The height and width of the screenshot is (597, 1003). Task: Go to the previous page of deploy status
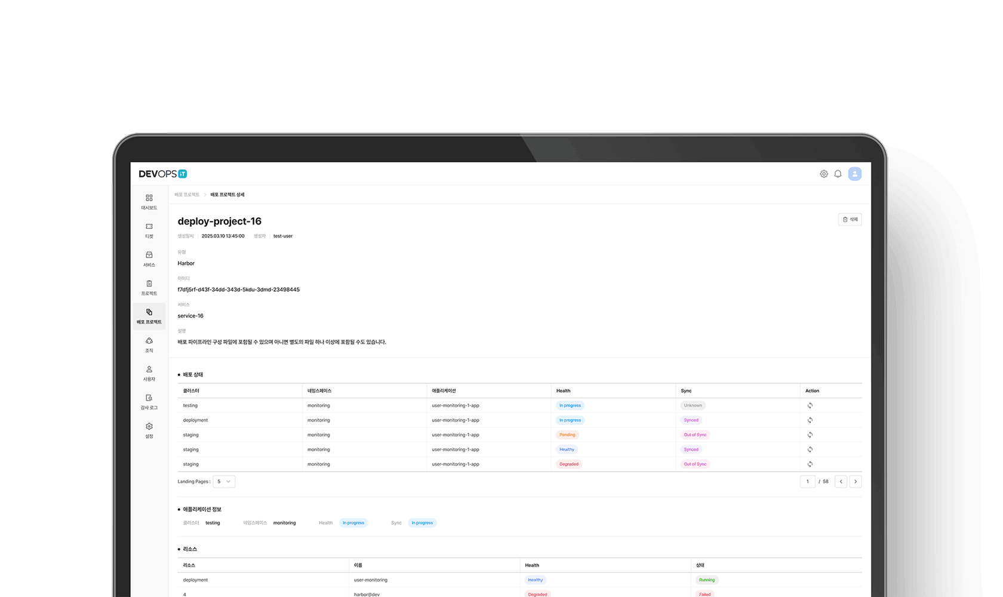[x=841, y=481]
